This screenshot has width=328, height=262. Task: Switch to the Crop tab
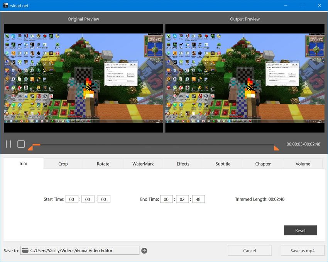point(63,164)
